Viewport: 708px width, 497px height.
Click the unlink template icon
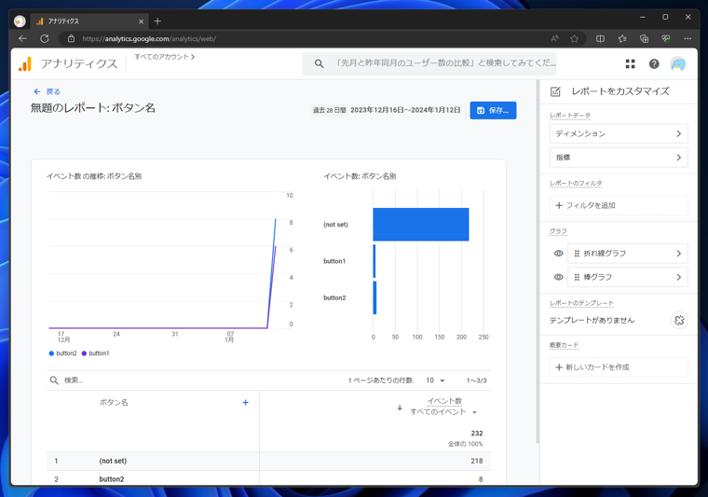679,321
